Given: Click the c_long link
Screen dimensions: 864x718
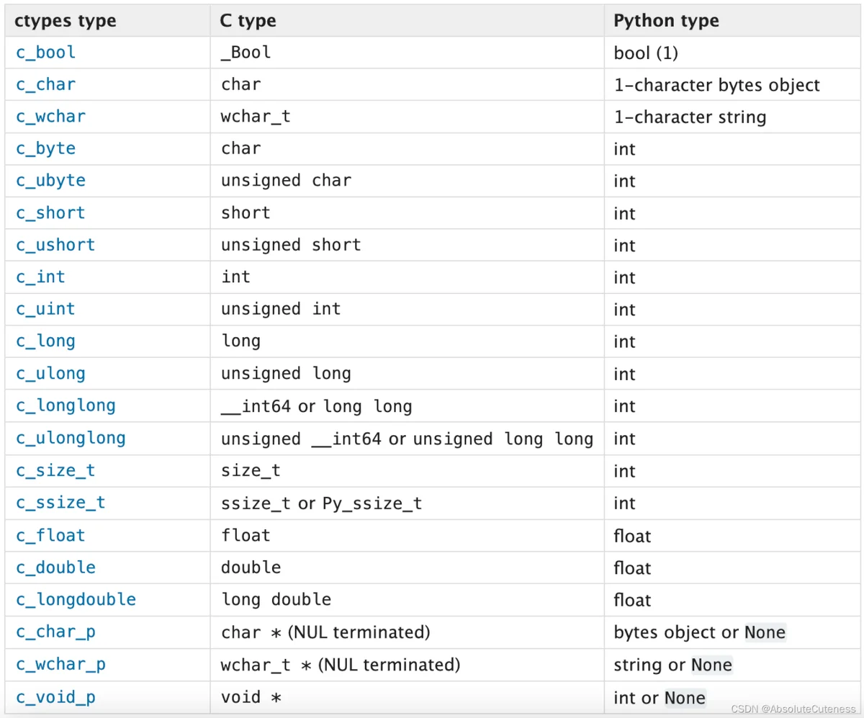Looking at the screenshot, I should (x=45, y=341).
